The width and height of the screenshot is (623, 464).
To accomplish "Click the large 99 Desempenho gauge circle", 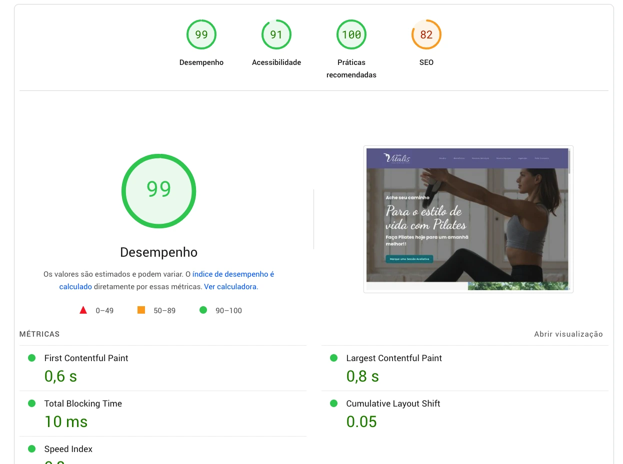I will coord(158,191).
